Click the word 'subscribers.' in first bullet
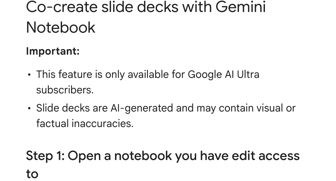Screen dimensions: 336x181 point(65,90)
